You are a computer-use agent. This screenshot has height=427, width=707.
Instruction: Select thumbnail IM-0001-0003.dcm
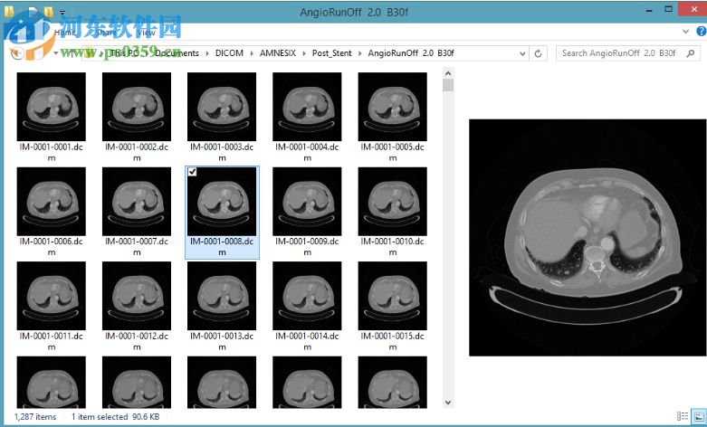222,107
